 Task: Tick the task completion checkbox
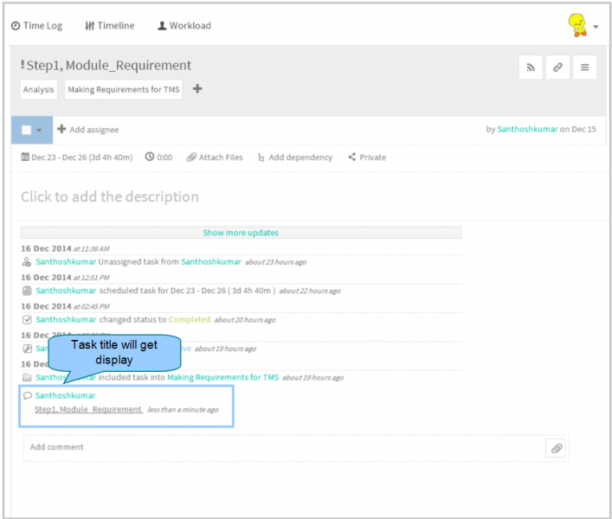[26, 130]
